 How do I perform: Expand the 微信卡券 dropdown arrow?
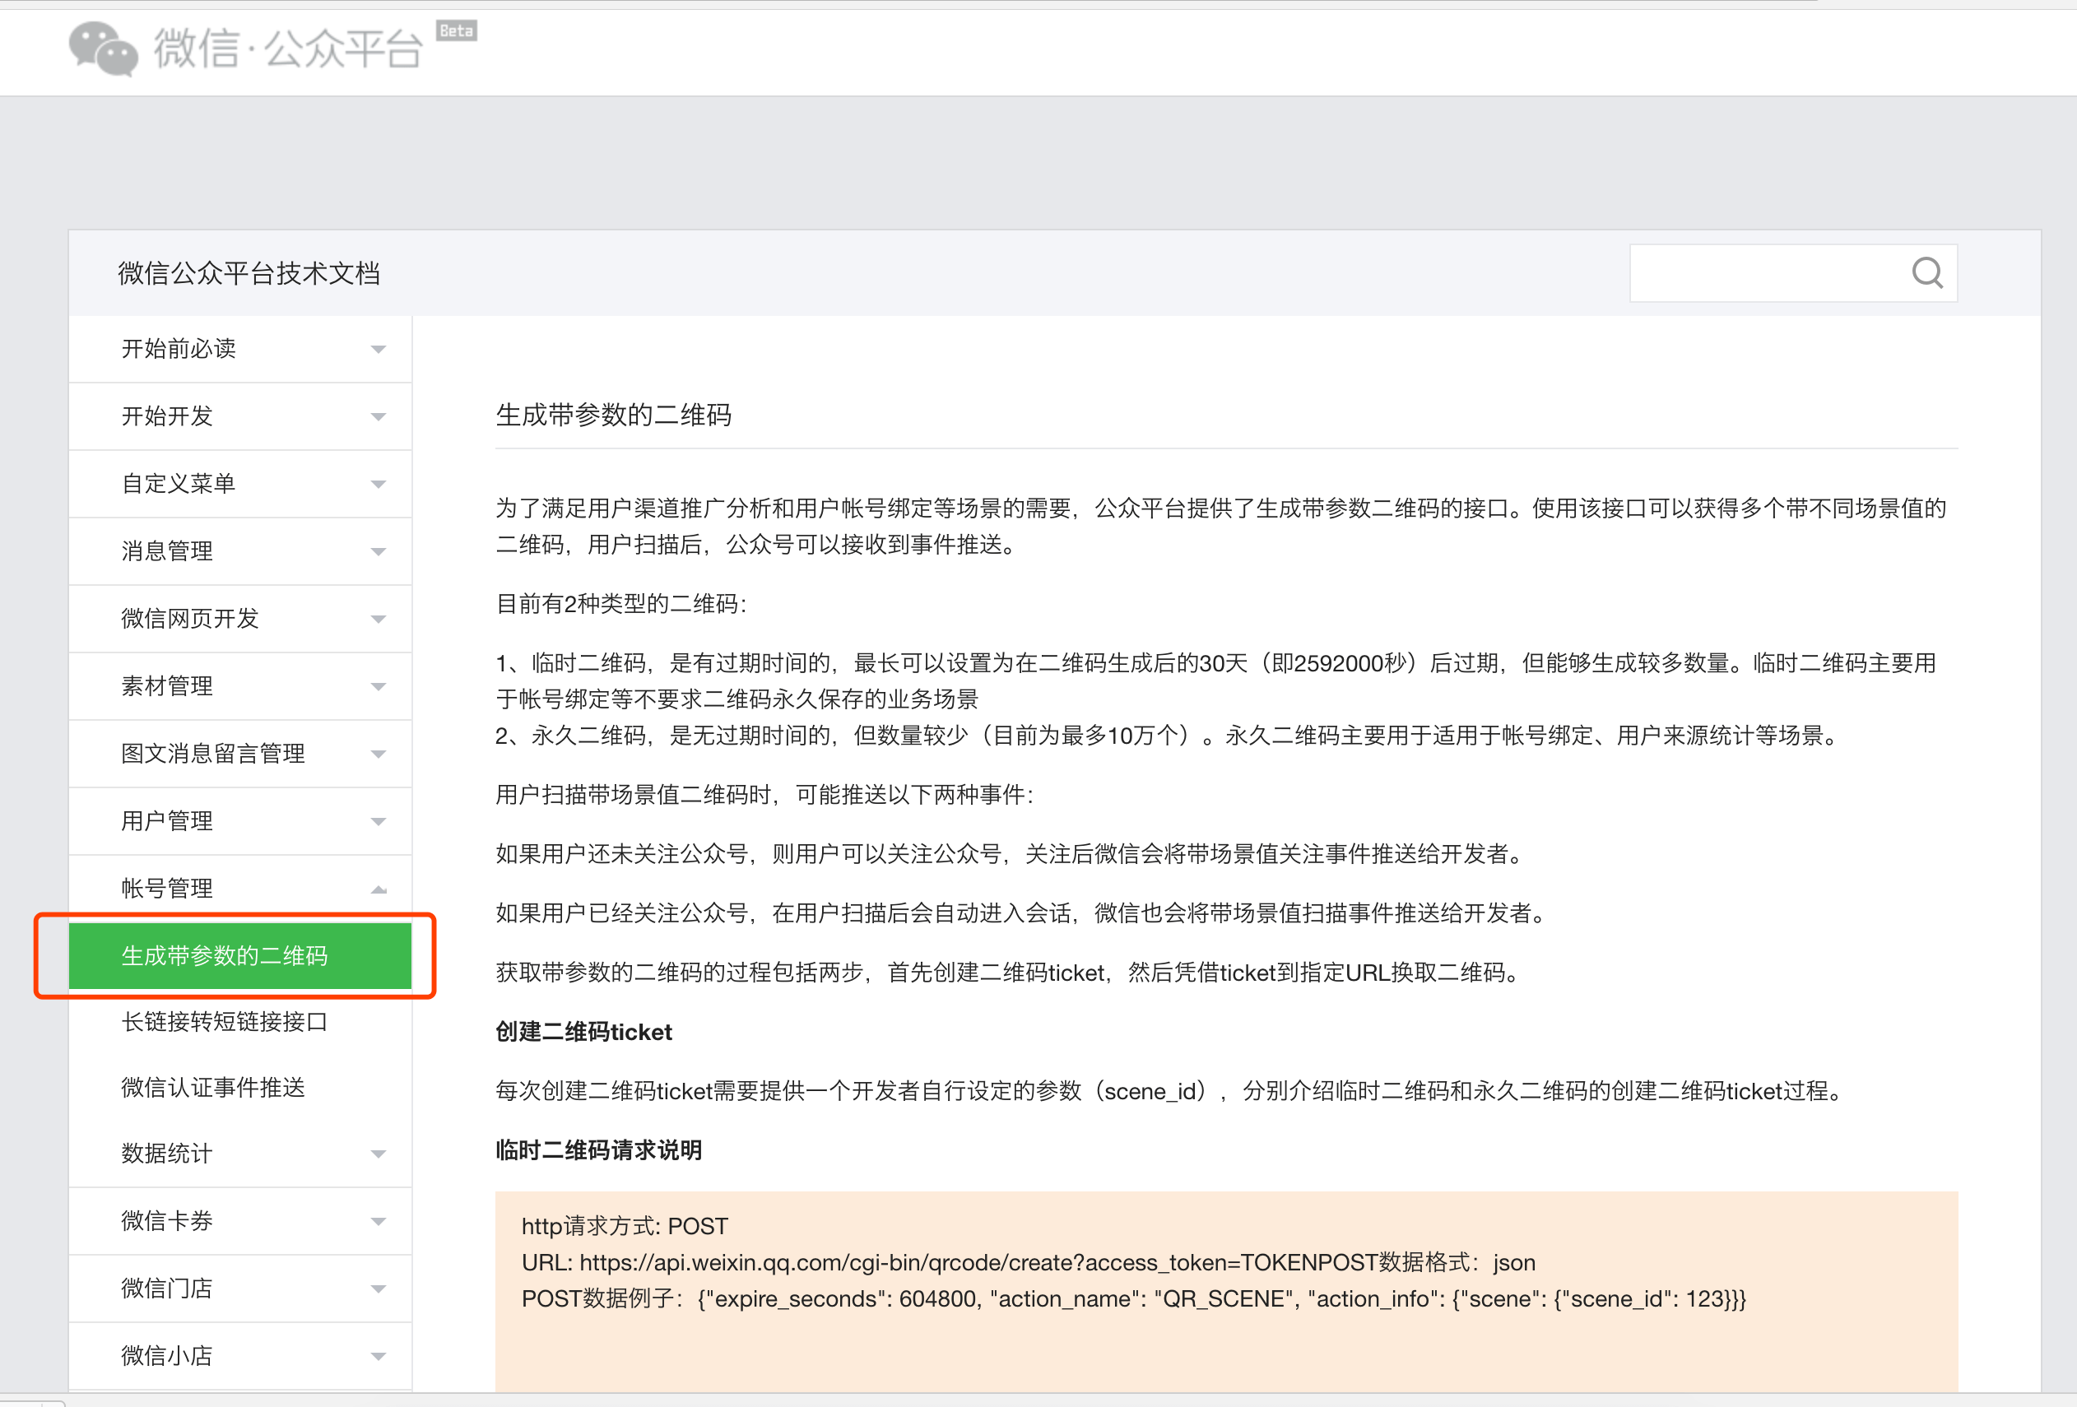[378, 1221]
